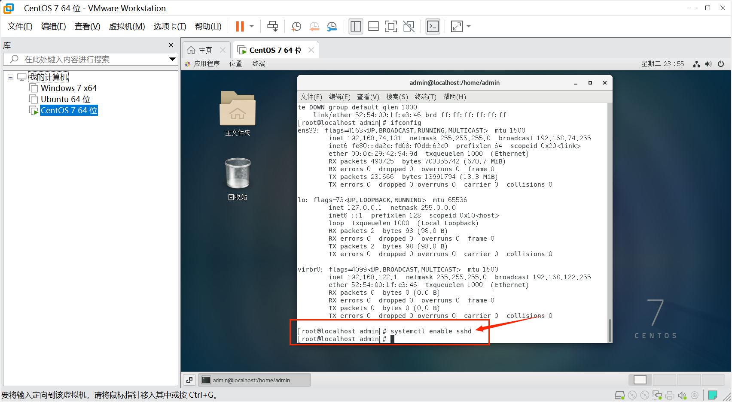Open the power options dropdown arrow beside pause

pyautogui.click(x=252, y=26)
